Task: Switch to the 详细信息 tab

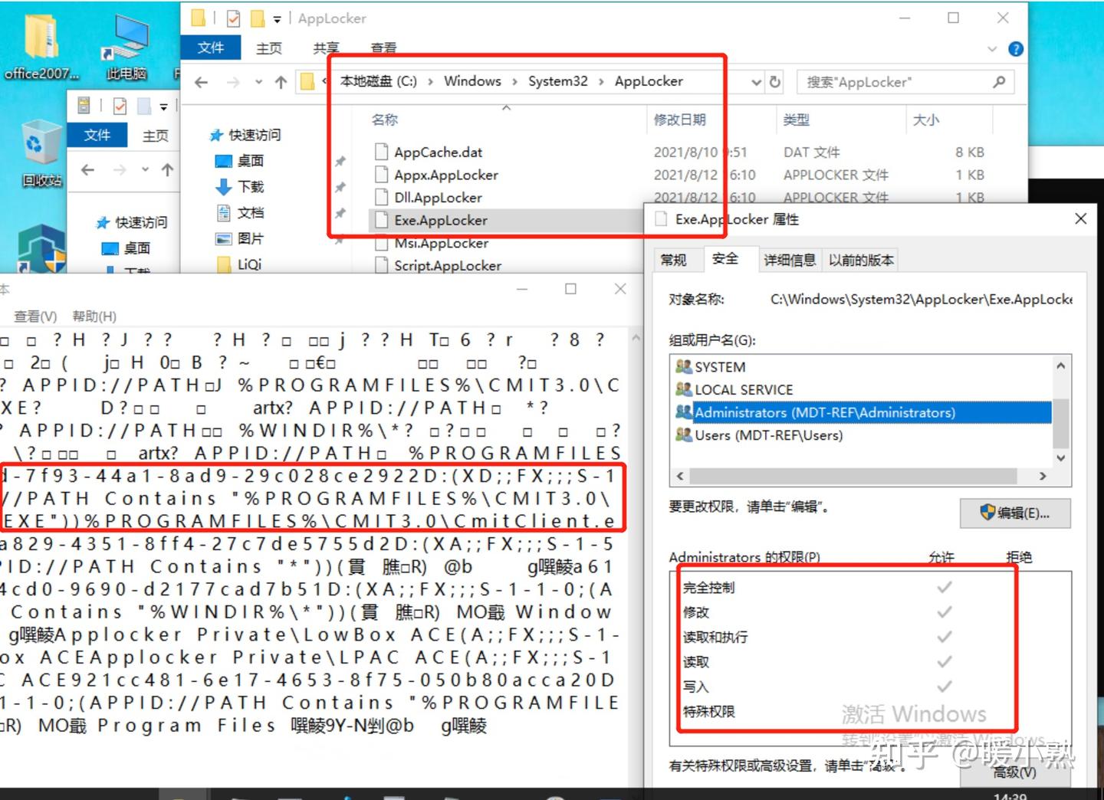Action: 789,260
